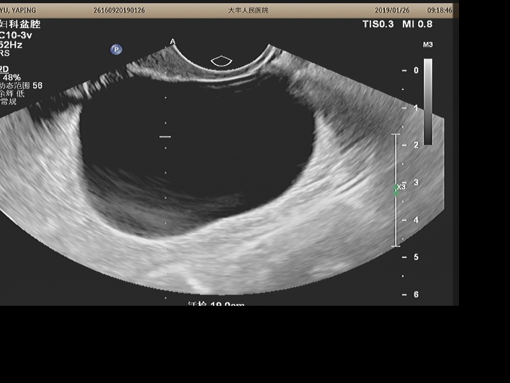Screen dimensions: 510x383
Task: Click the letter A marker at probe edge
Action: pos(172,41)
